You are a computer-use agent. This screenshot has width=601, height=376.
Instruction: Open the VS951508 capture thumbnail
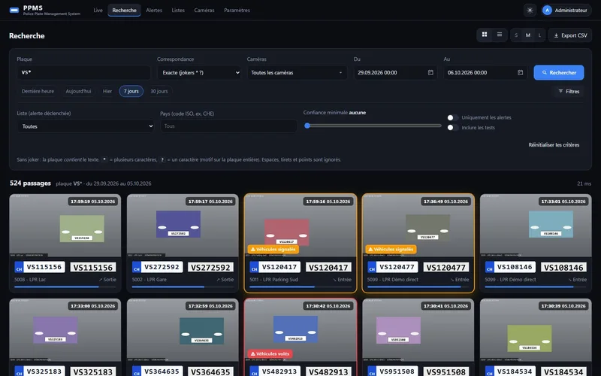tap(418, 331)
